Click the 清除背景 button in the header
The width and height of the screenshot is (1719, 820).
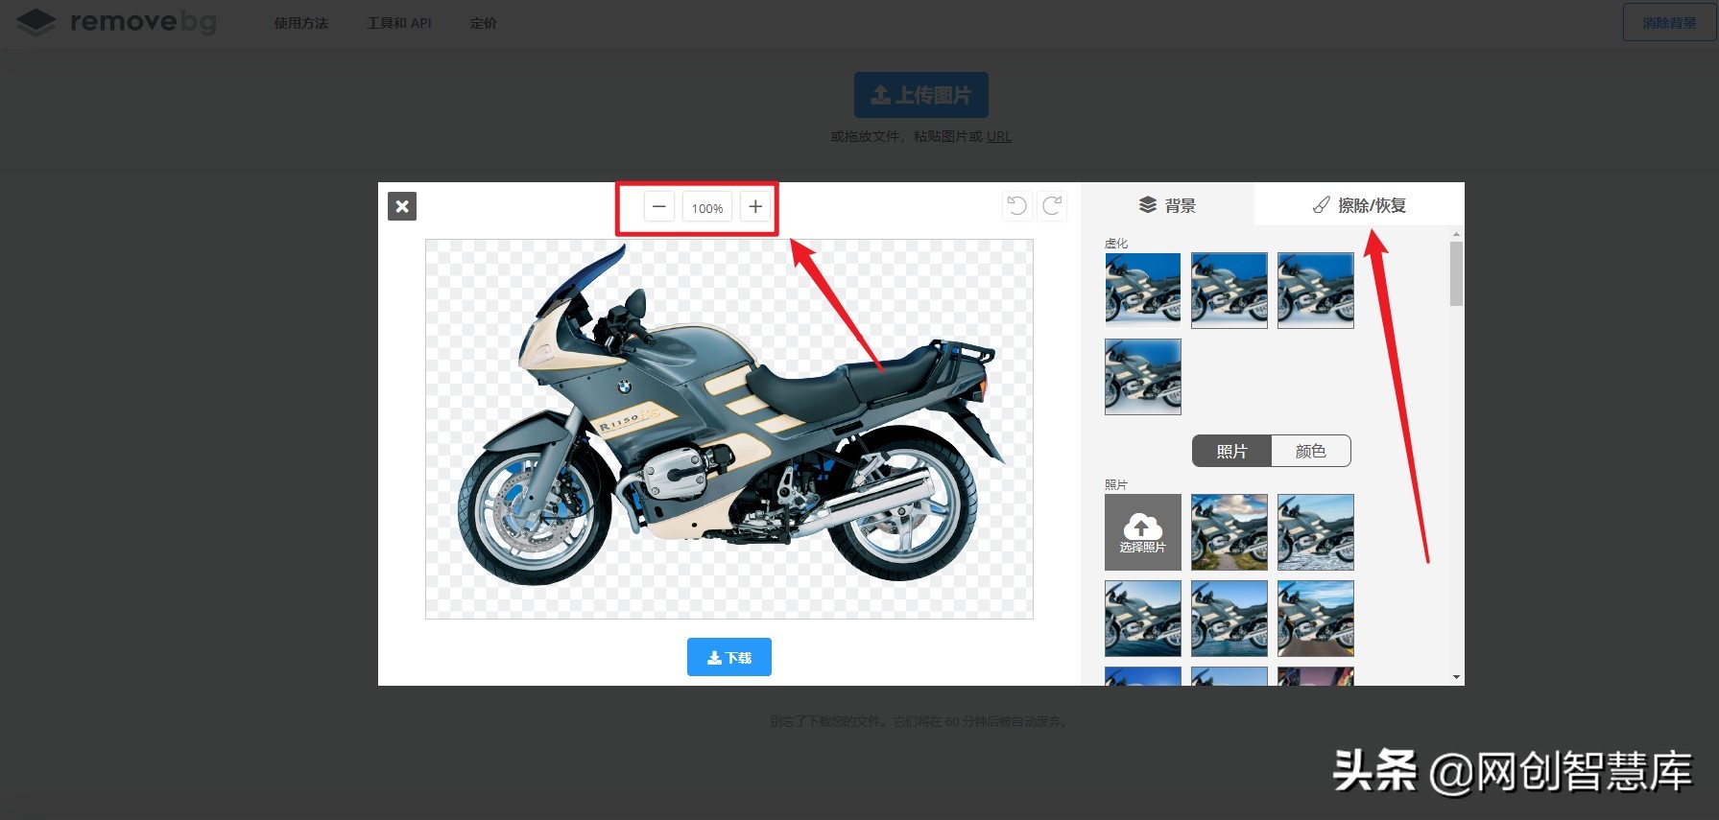1669,22
